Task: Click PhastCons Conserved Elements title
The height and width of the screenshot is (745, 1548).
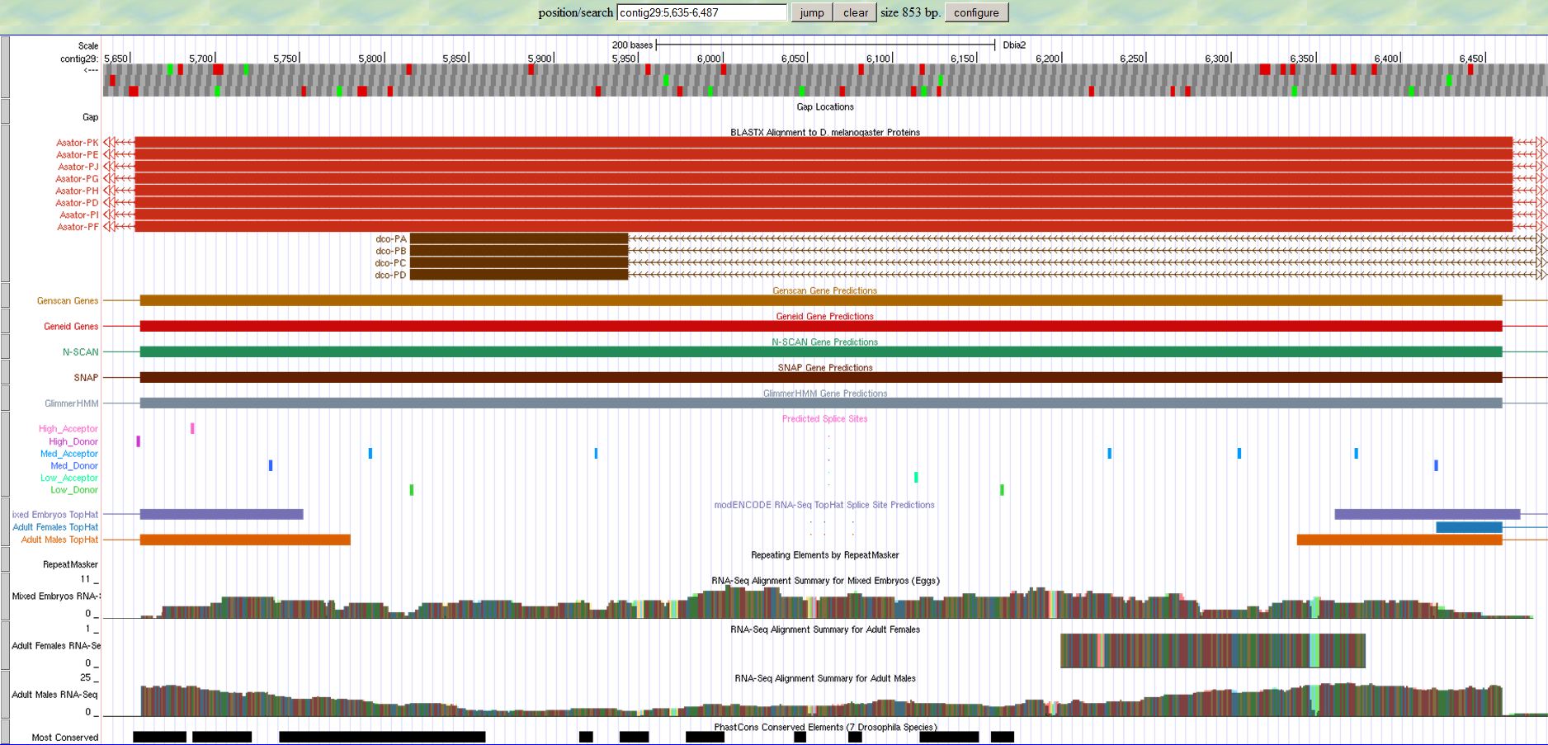Action: (825, 728)
